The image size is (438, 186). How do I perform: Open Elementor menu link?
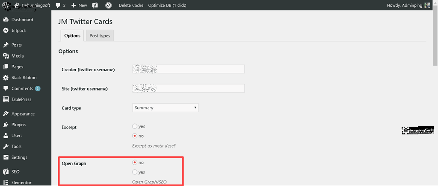tap(21, 183)
